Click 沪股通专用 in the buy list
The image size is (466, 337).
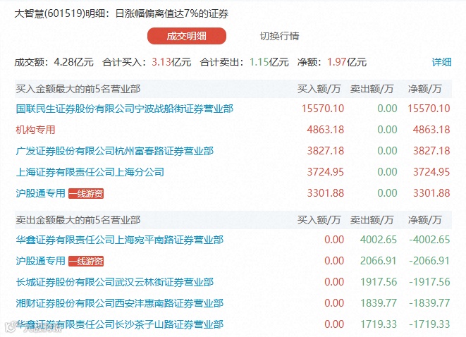click(x=40, y=193)
